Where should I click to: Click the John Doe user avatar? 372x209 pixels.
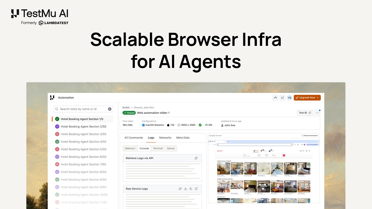tap(222, 125)
